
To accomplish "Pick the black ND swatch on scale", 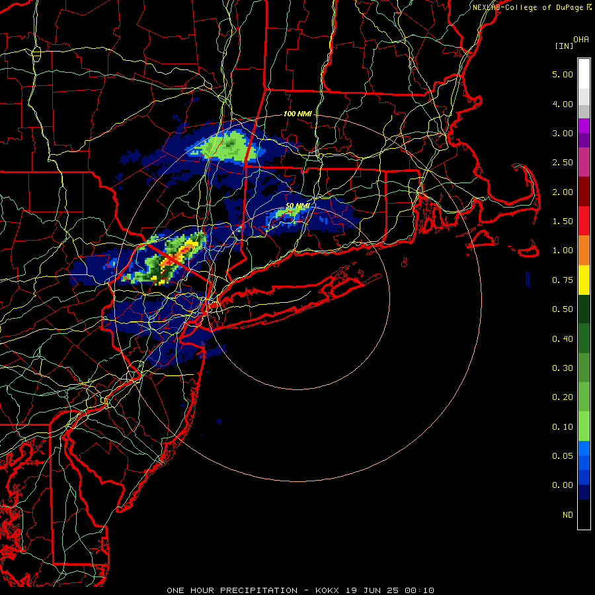I will 584,514.
